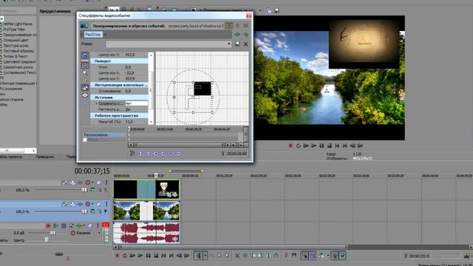
Task: Open the edit tool dropdown arrow in toolbar
Action: [205, 256]
